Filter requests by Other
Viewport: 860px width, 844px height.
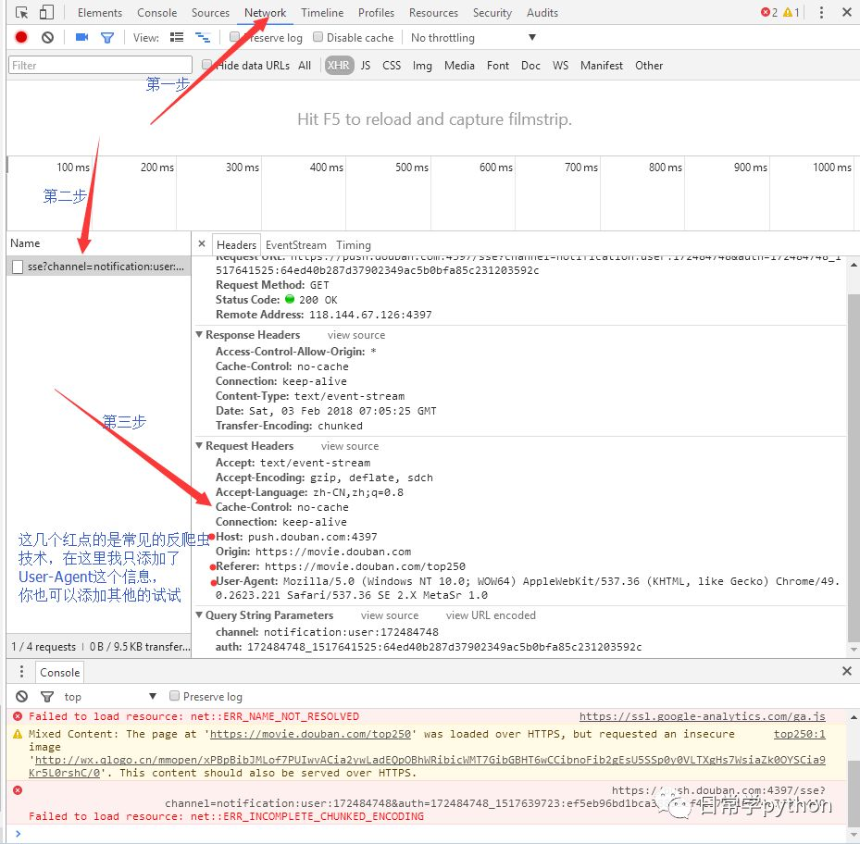(649, 66)
